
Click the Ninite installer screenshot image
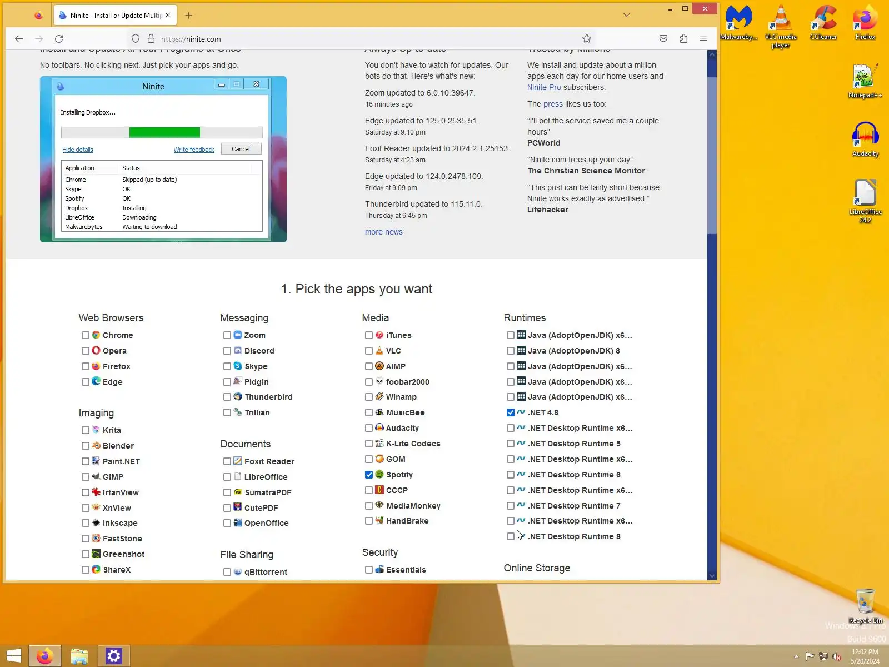163,159
